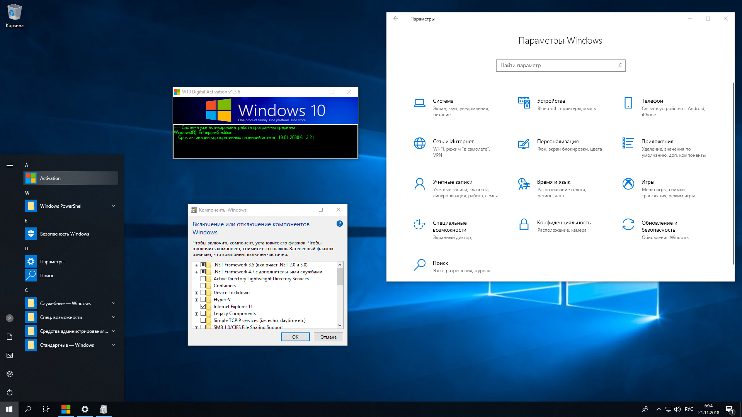Open Конфиденциальность lock icon
This screenshot has width=742, height=417.
click(524, 224)
